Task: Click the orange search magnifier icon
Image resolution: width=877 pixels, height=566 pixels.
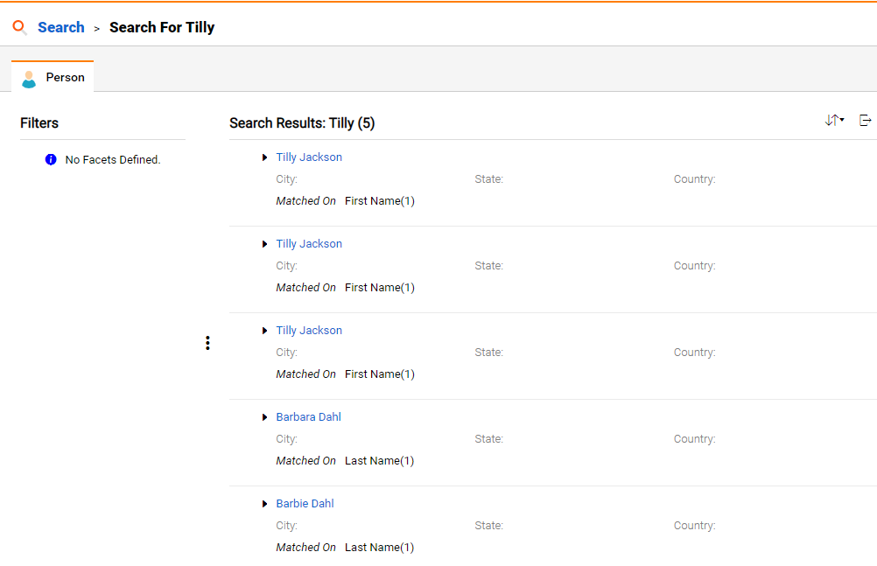Action: pos(19,27)
